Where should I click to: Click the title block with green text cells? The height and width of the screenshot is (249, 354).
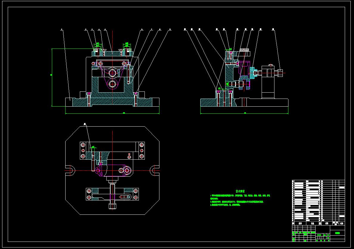pos(318,233)
